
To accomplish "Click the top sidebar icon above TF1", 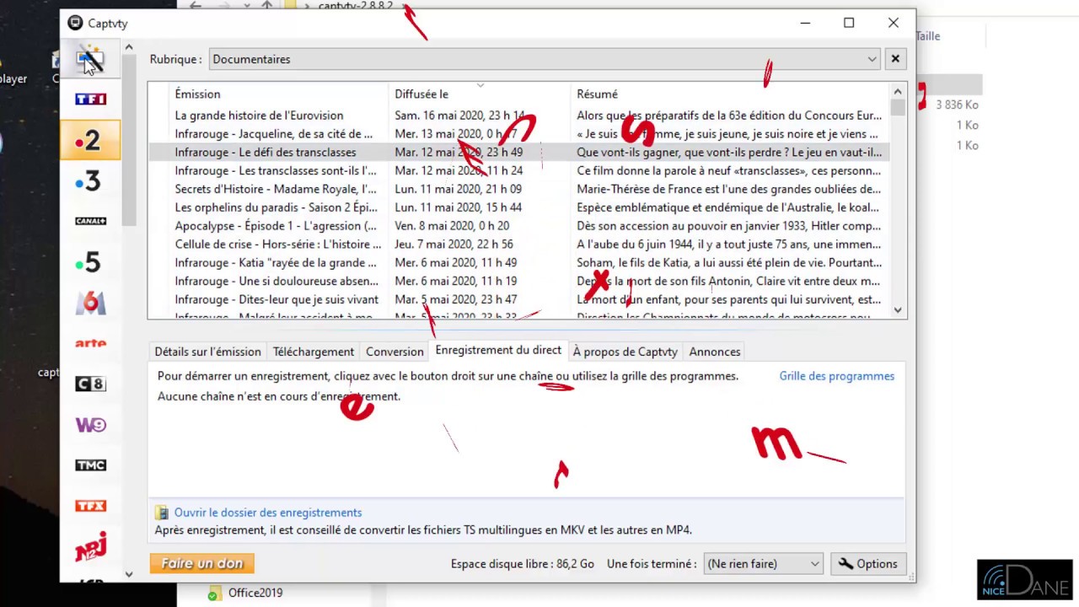I will click(90, 59).
